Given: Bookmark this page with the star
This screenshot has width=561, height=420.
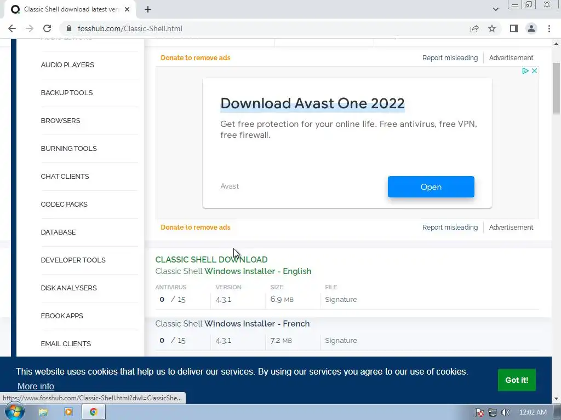Looking at the screenshot, I should coord(492,28).
